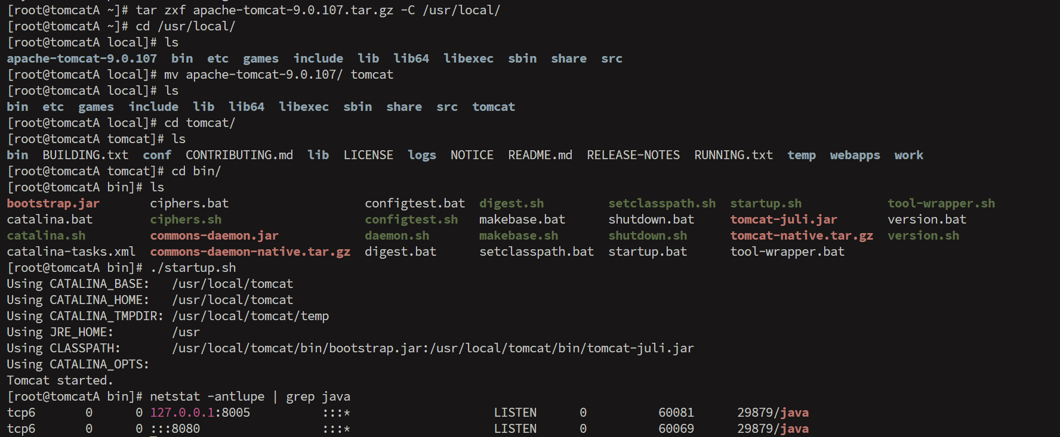Click startup.bat file name
This screenshot has width=1060, height=437.
point(648,252)
